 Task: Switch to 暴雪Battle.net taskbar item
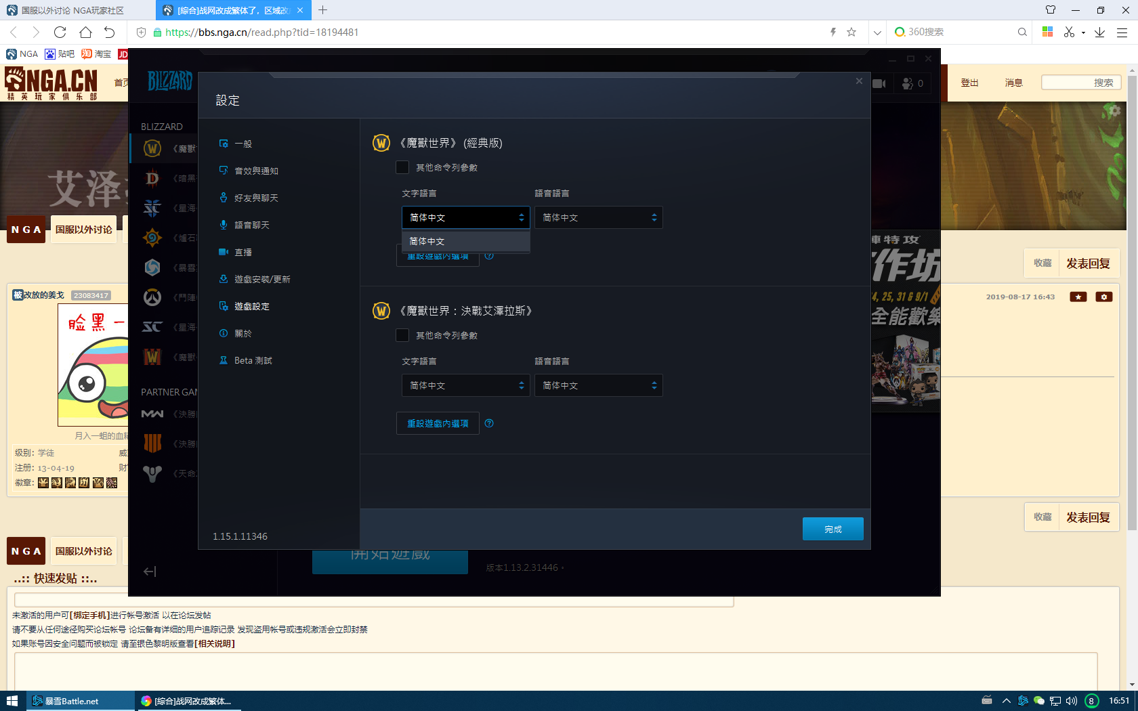click(81, 701)
